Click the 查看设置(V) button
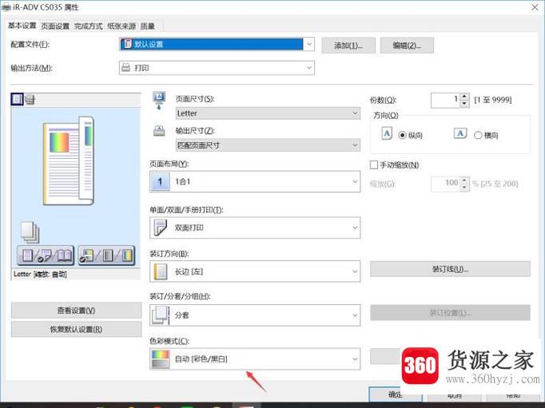This screenshot has height=408, width=545. click(76, 311)
